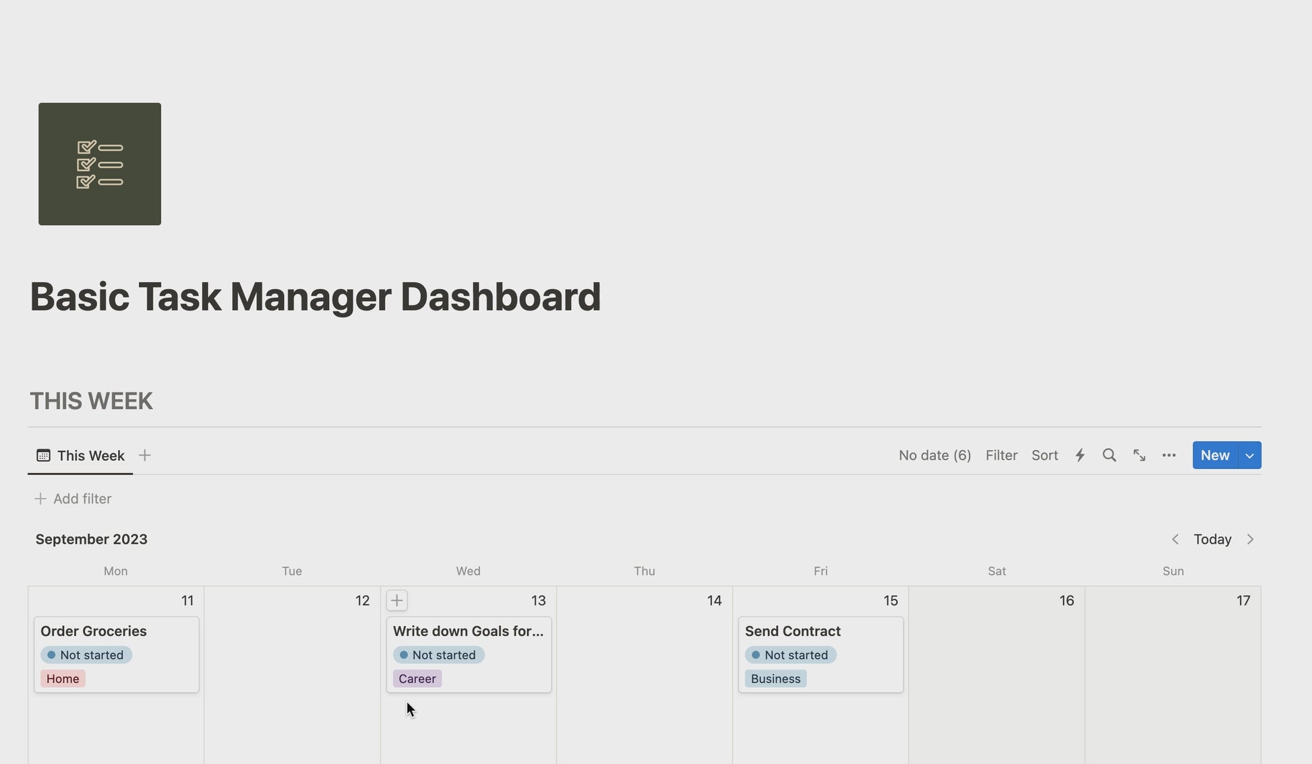Open the automations lightning bolt icon

1080,455
